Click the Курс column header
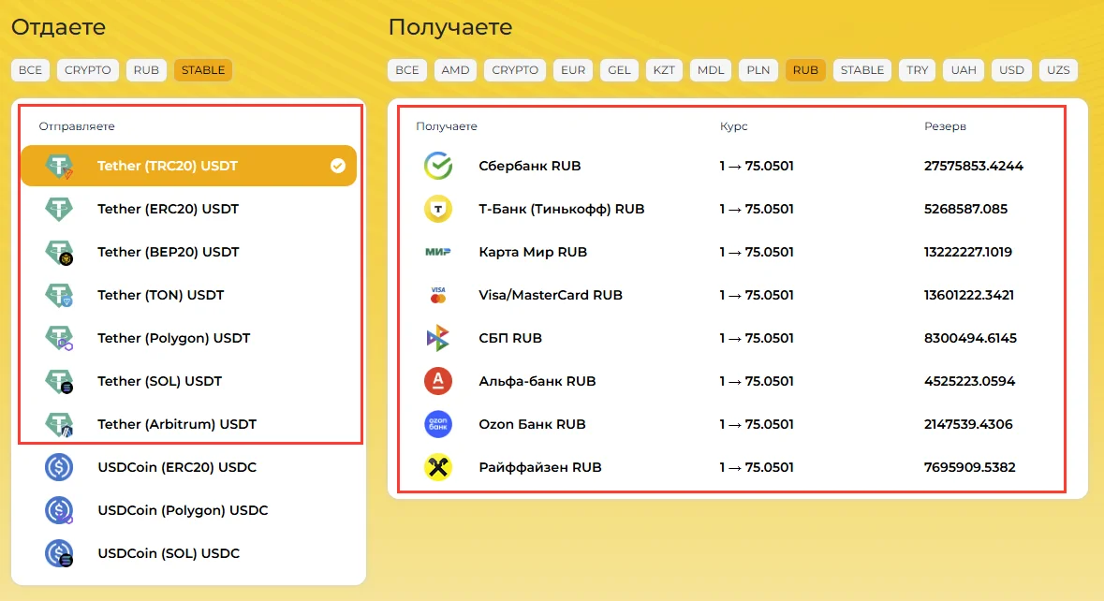 [733, 126]
